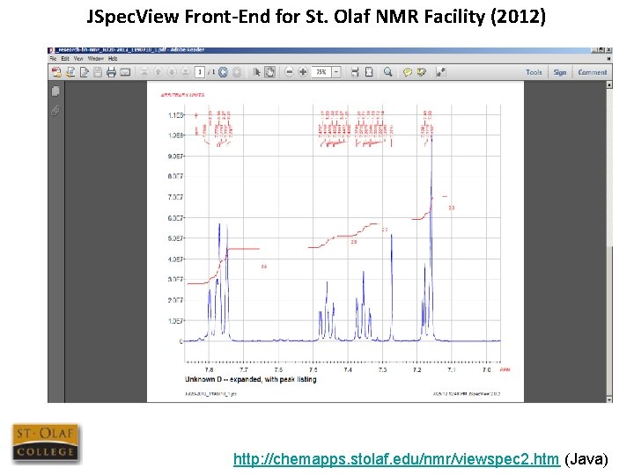Viewport: 634px width, 475px height.
Task: Open the zoom level dropdown arrow
Action: (x=336, y=72)
